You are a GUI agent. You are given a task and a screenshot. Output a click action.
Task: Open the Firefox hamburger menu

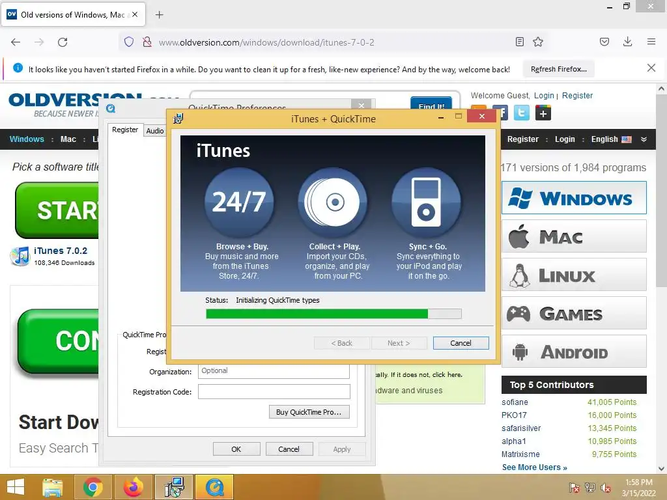pyautogui.click(x=651, y=42)
